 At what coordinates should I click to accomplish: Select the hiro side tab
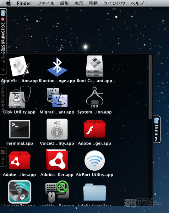(3, 157)
